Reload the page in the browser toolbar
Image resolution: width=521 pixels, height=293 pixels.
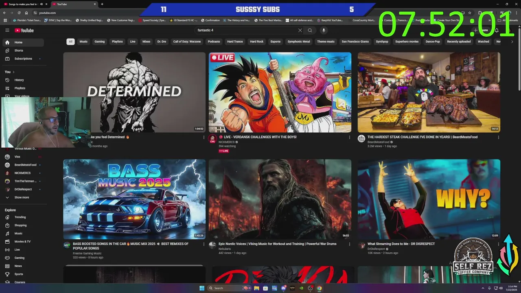click(x=19, y=13)
